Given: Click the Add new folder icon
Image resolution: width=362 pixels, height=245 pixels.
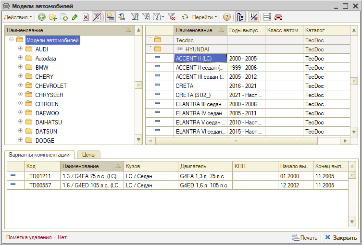Looking at the screenshot, I should click(x=53, y=17).
